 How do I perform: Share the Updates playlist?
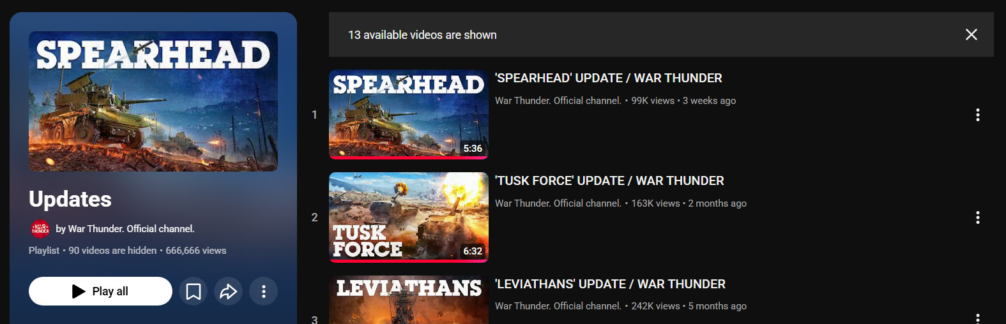[228, 291]
